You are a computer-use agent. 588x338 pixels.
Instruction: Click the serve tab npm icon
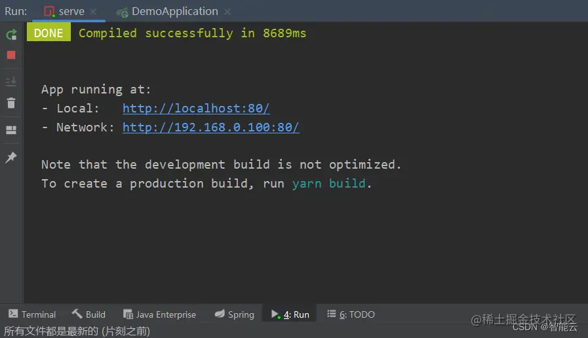coord(50,12)
